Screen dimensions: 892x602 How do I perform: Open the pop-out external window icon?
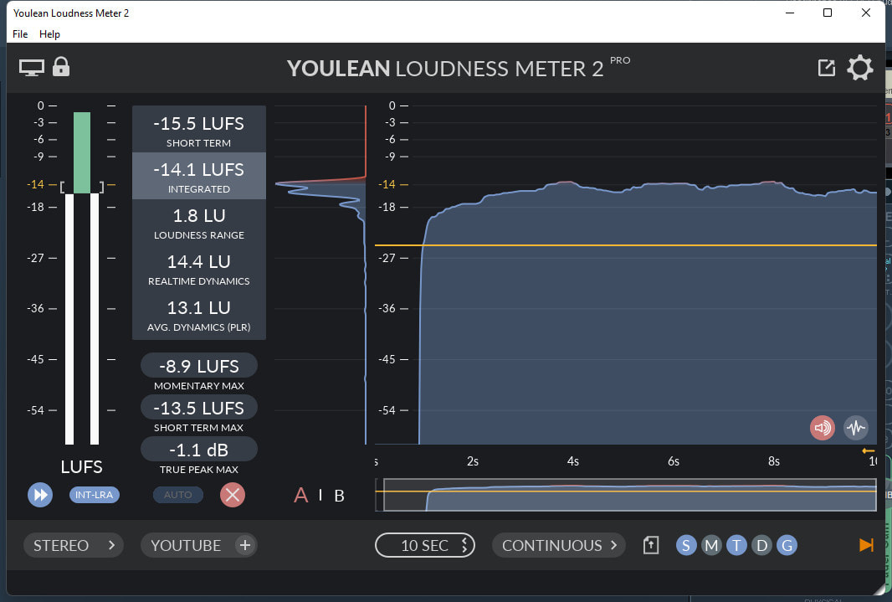(x=826, y=68)
